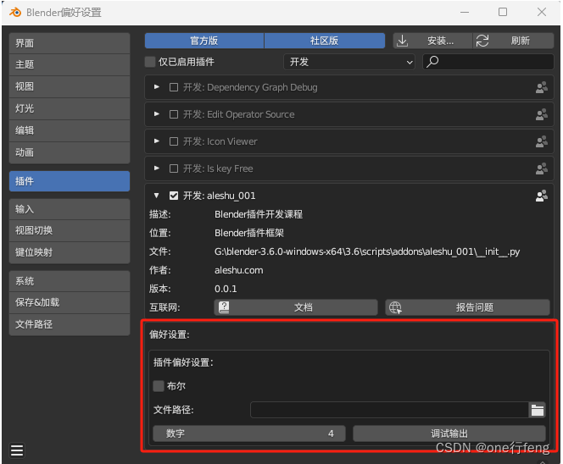Click community icon on Dependency Graph Debug row
Screen dimensions: 563x464
[x=542, y=87]
